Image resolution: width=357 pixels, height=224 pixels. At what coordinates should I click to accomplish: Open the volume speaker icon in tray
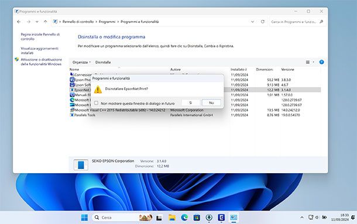click(317, 218)
